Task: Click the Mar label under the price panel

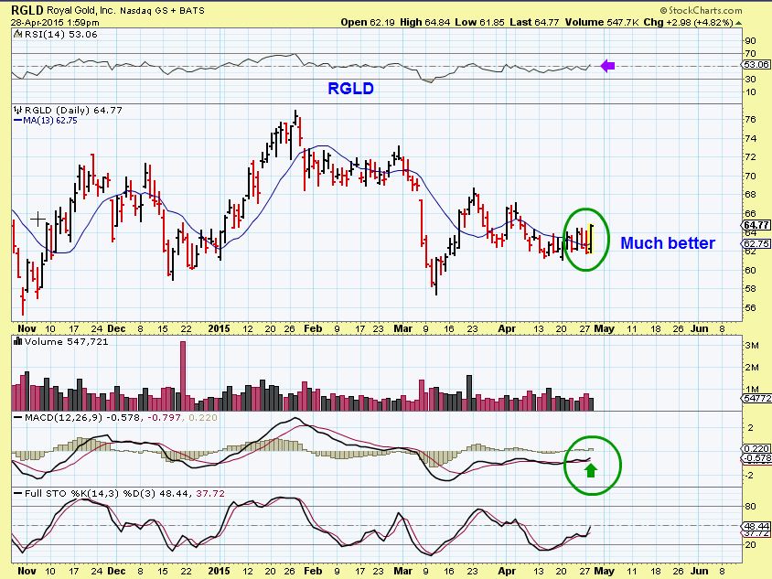Action: [x=402, y=329]
